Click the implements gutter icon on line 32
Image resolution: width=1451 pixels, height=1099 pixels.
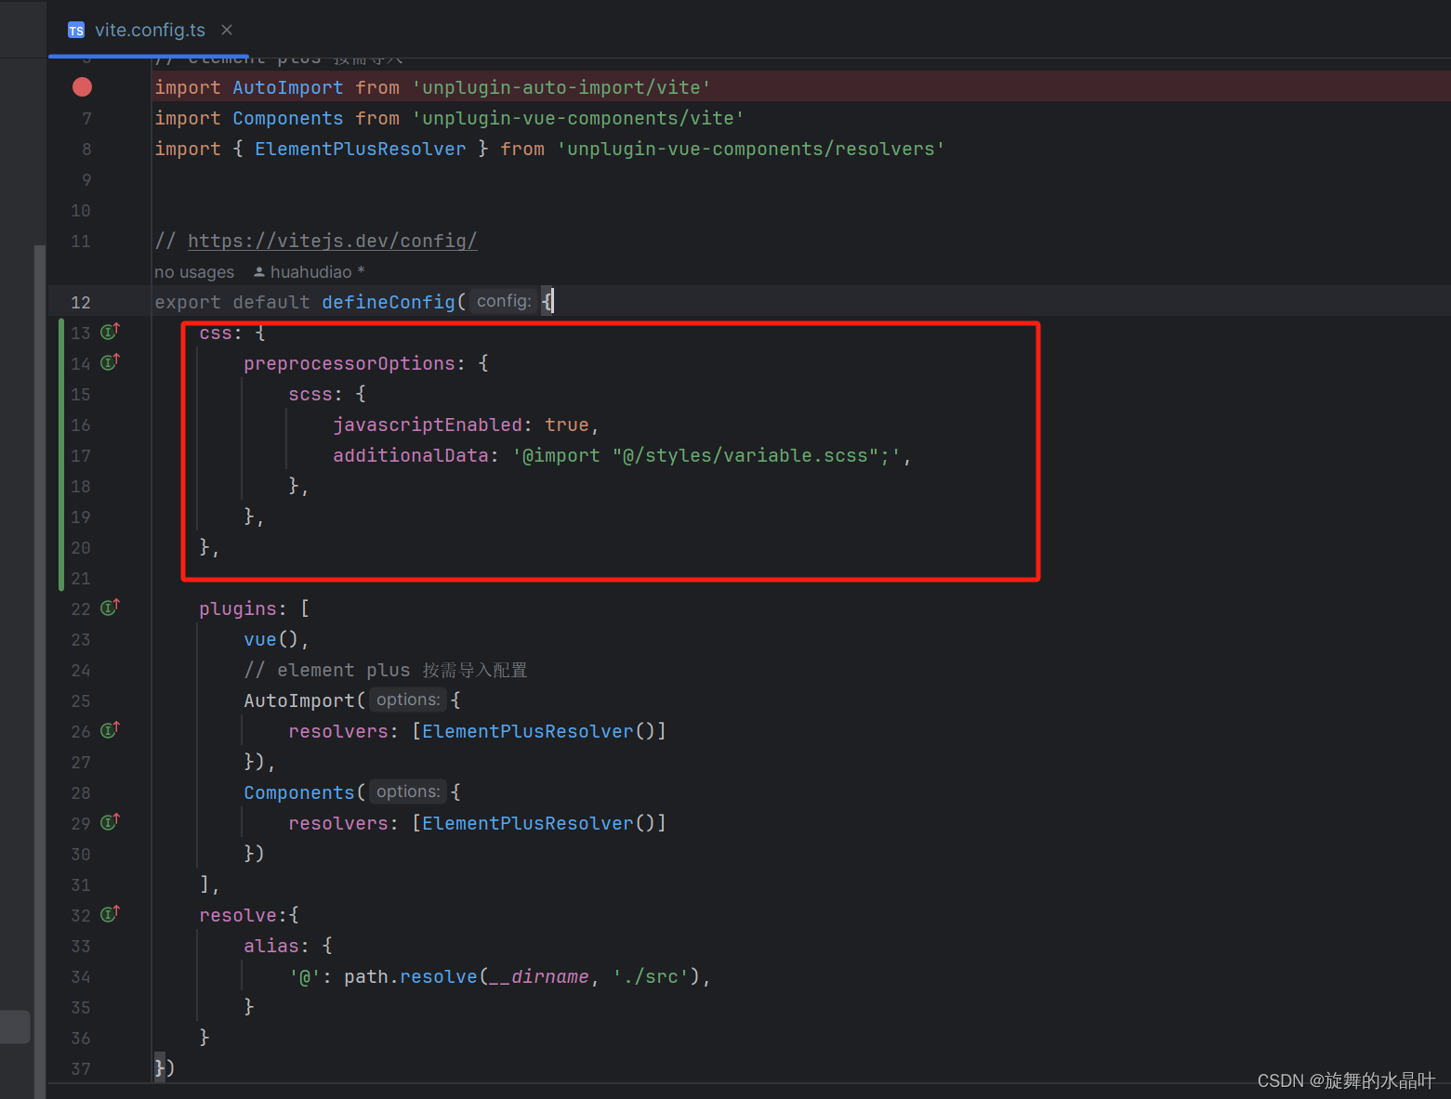[x=110, y=914]
